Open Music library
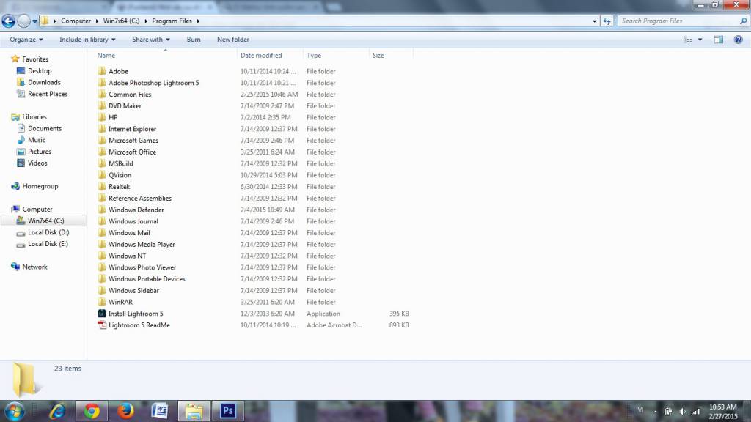Screen dimensions: 751x422 coord(37,140)
